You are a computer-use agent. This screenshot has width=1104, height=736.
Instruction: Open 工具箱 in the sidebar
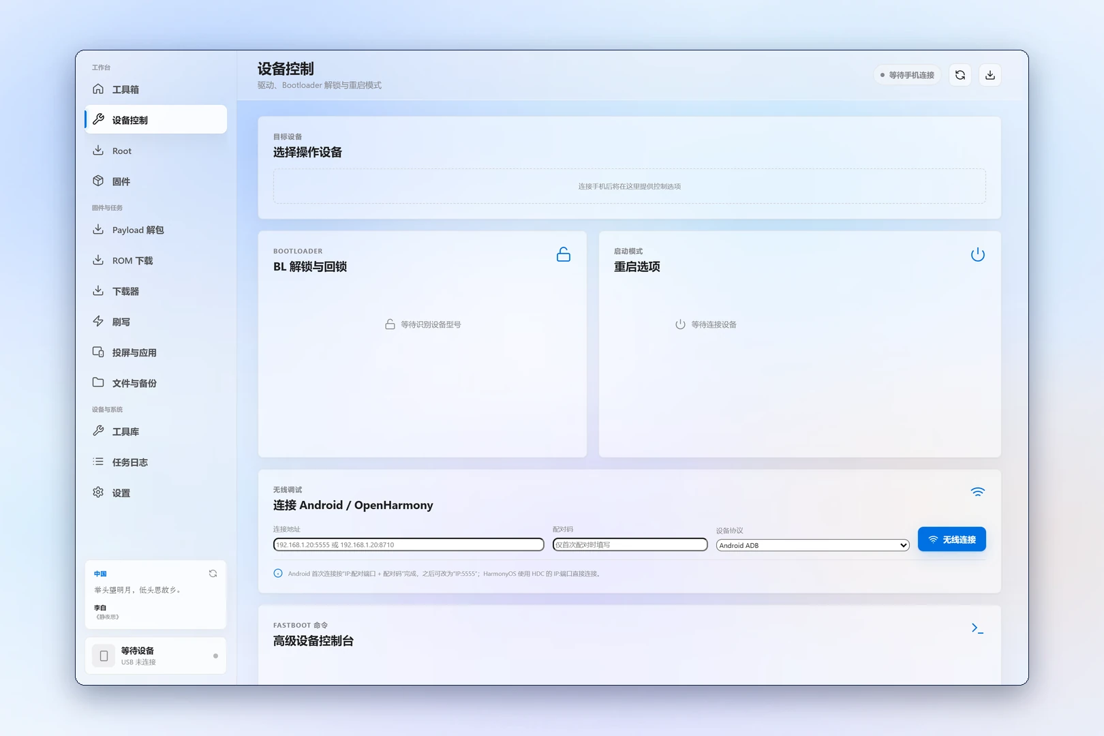pyautogui.click(x=155, y=89)
